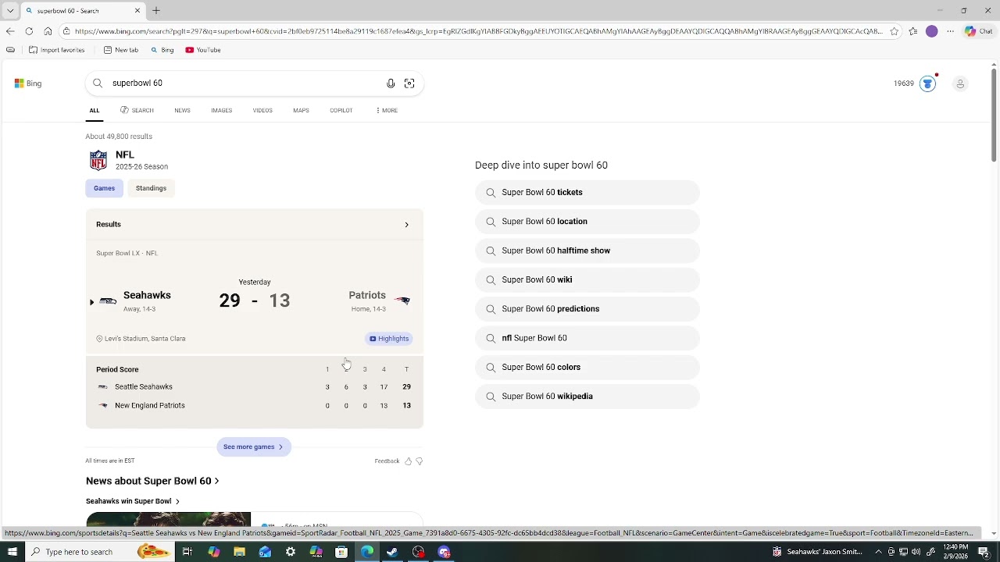Click the volume speaker tray icon
1000x562 pixels.
coord(916,552)
